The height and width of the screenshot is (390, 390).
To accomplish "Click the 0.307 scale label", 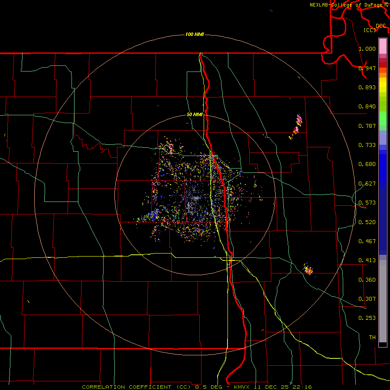I will (x=367, y=299).
